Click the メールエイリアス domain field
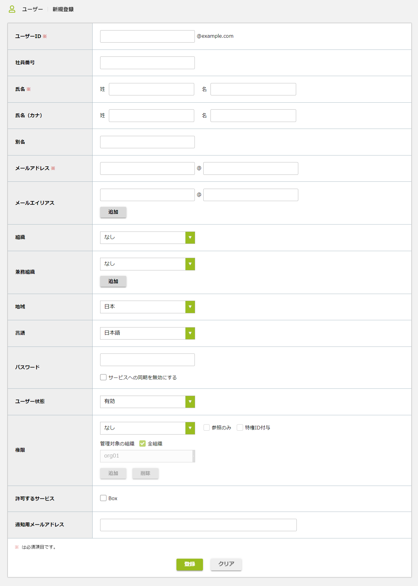This screenshot has width=418, height=586. 251,195
